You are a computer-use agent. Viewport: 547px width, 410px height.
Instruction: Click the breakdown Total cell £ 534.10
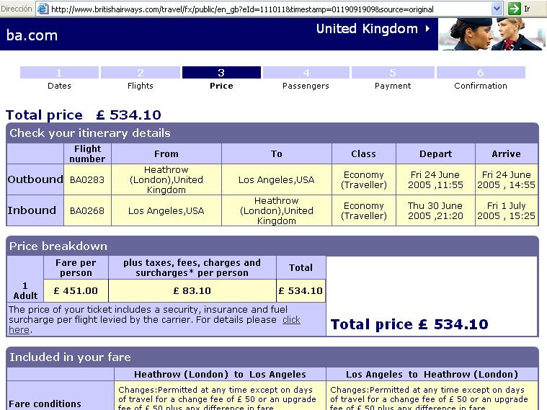301,290
